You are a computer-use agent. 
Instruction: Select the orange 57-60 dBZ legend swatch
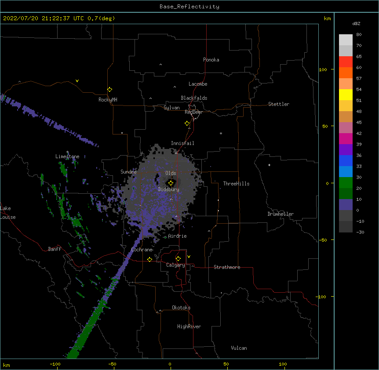point(346,73)
